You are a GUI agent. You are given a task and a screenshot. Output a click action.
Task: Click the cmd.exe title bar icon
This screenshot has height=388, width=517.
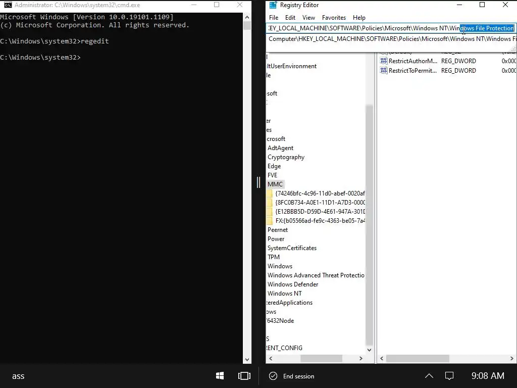click(8, 5)
